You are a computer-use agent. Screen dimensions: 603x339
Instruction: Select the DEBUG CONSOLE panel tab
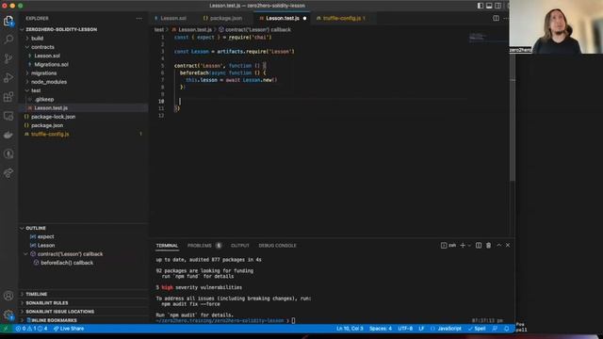click(277, 246)
